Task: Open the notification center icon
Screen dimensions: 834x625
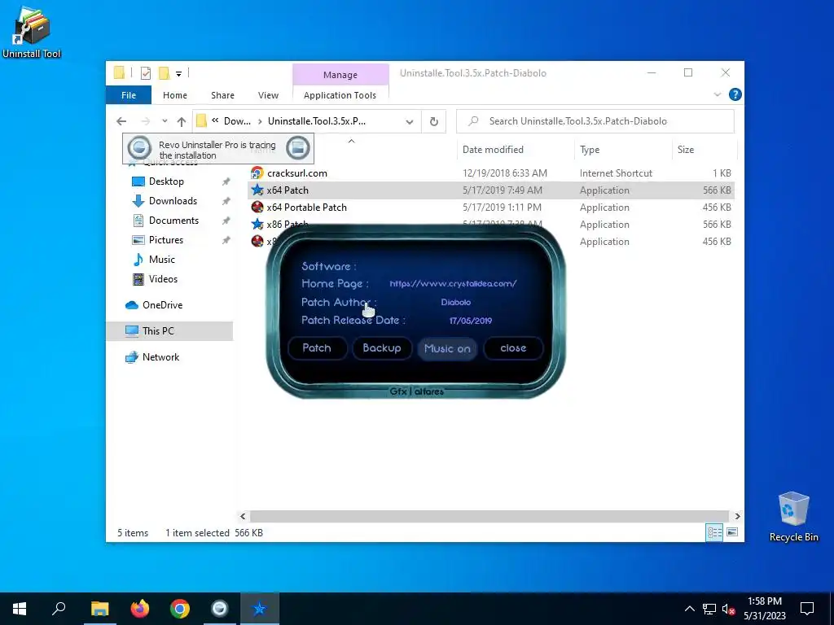Action: pyautogui.click(x=807, y=609)
